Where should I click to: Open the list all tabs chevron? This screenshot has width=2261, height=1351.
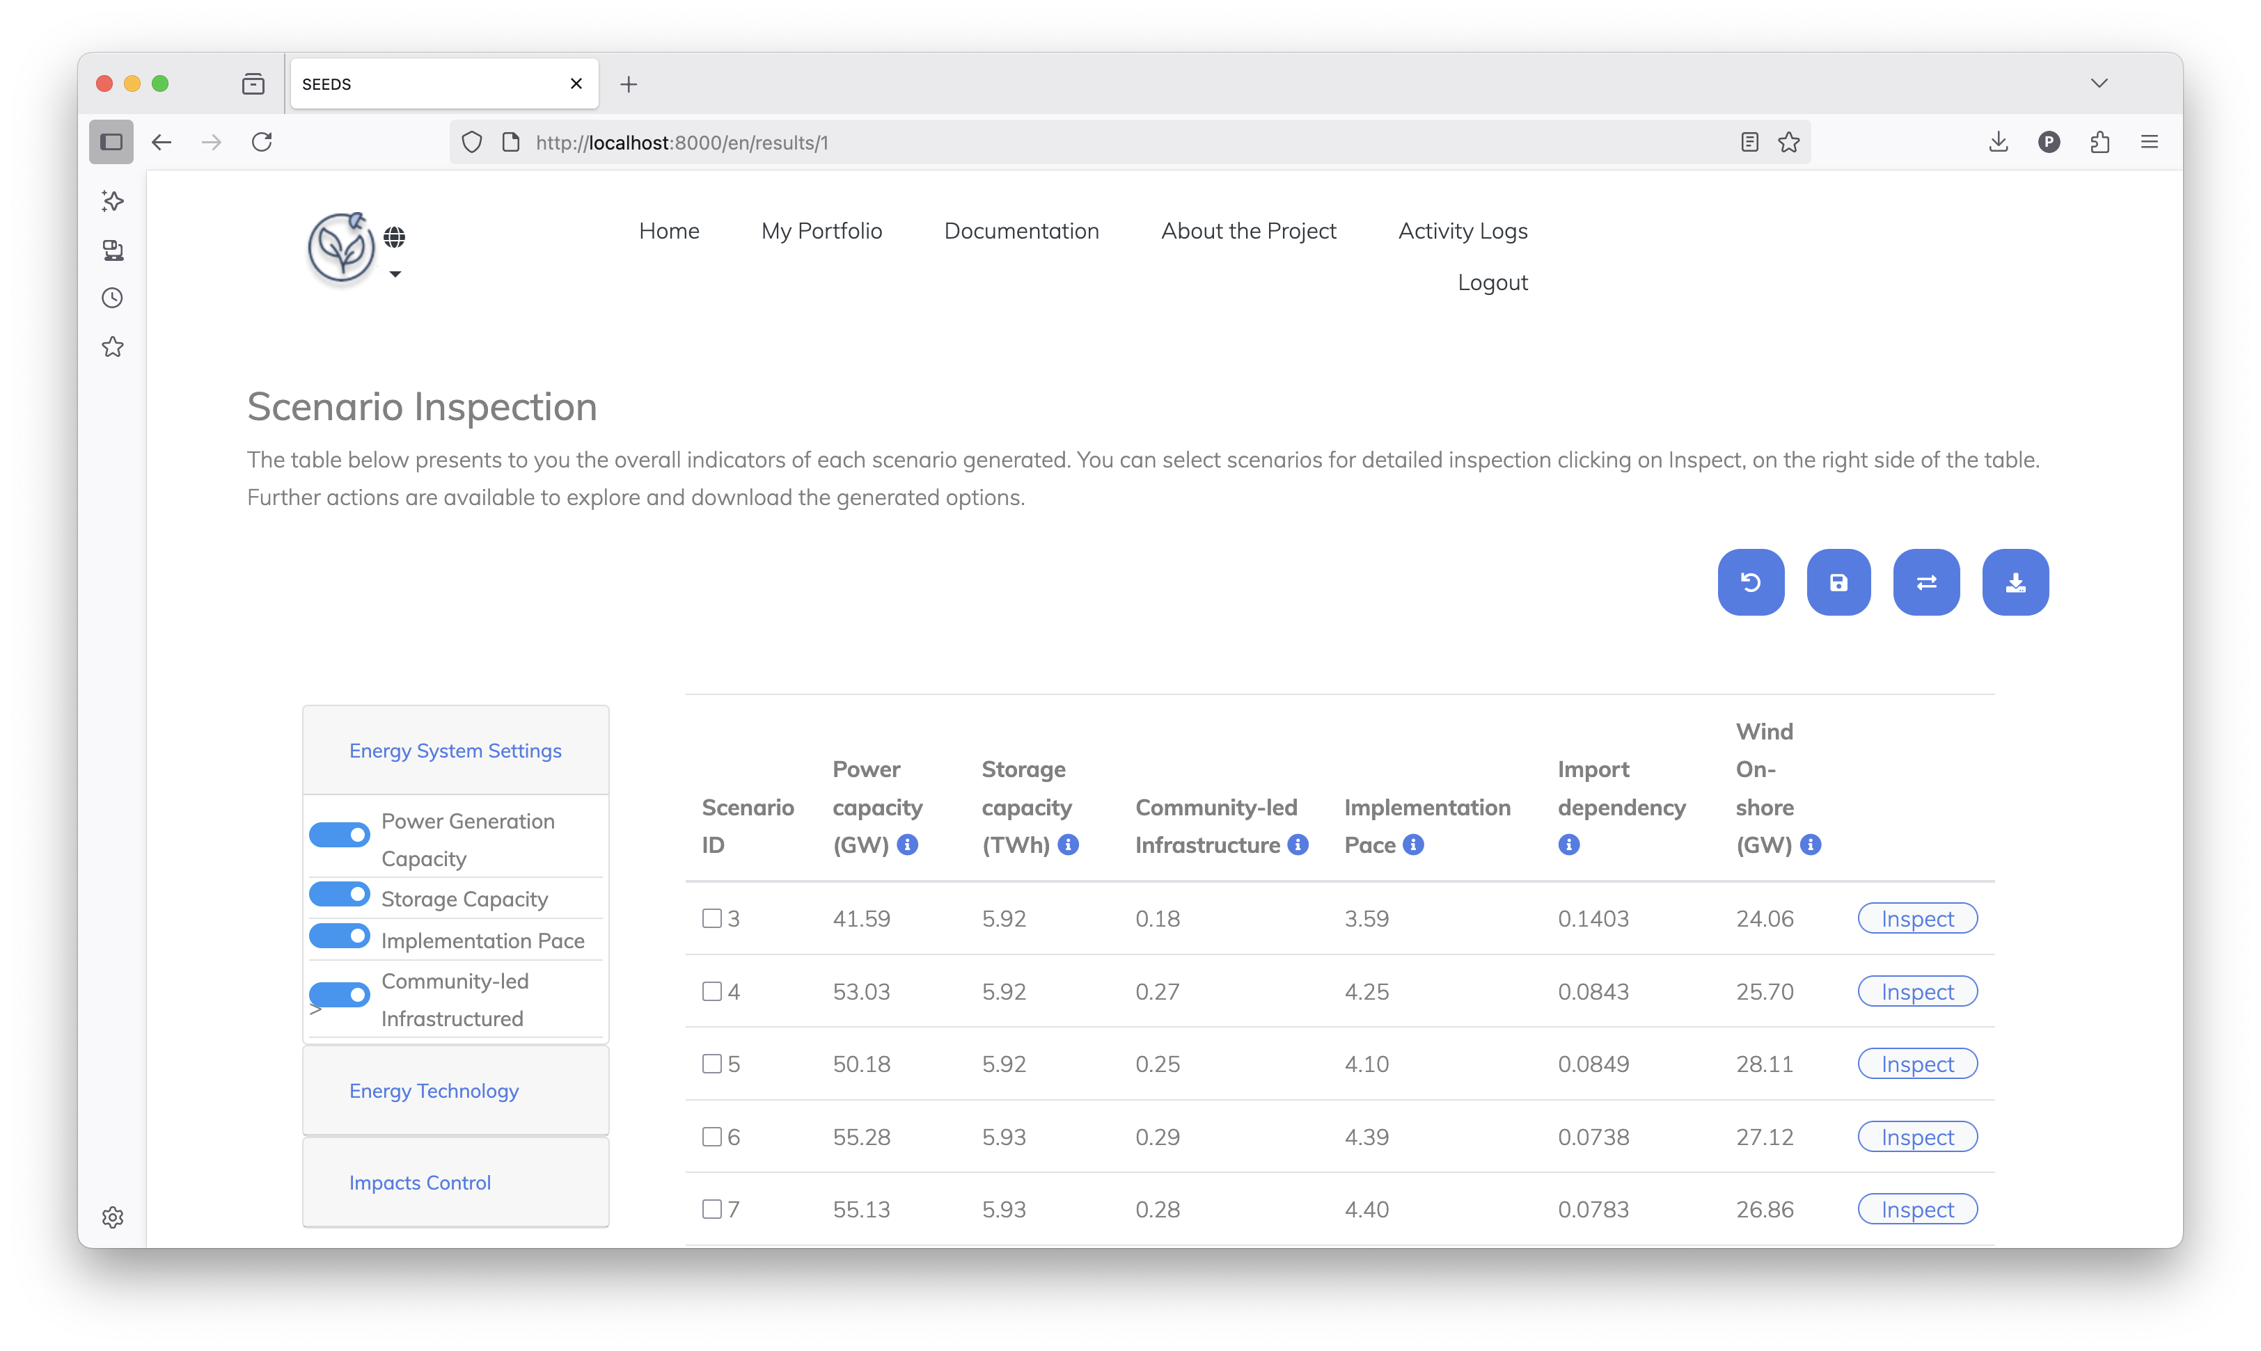(2099, 83)
